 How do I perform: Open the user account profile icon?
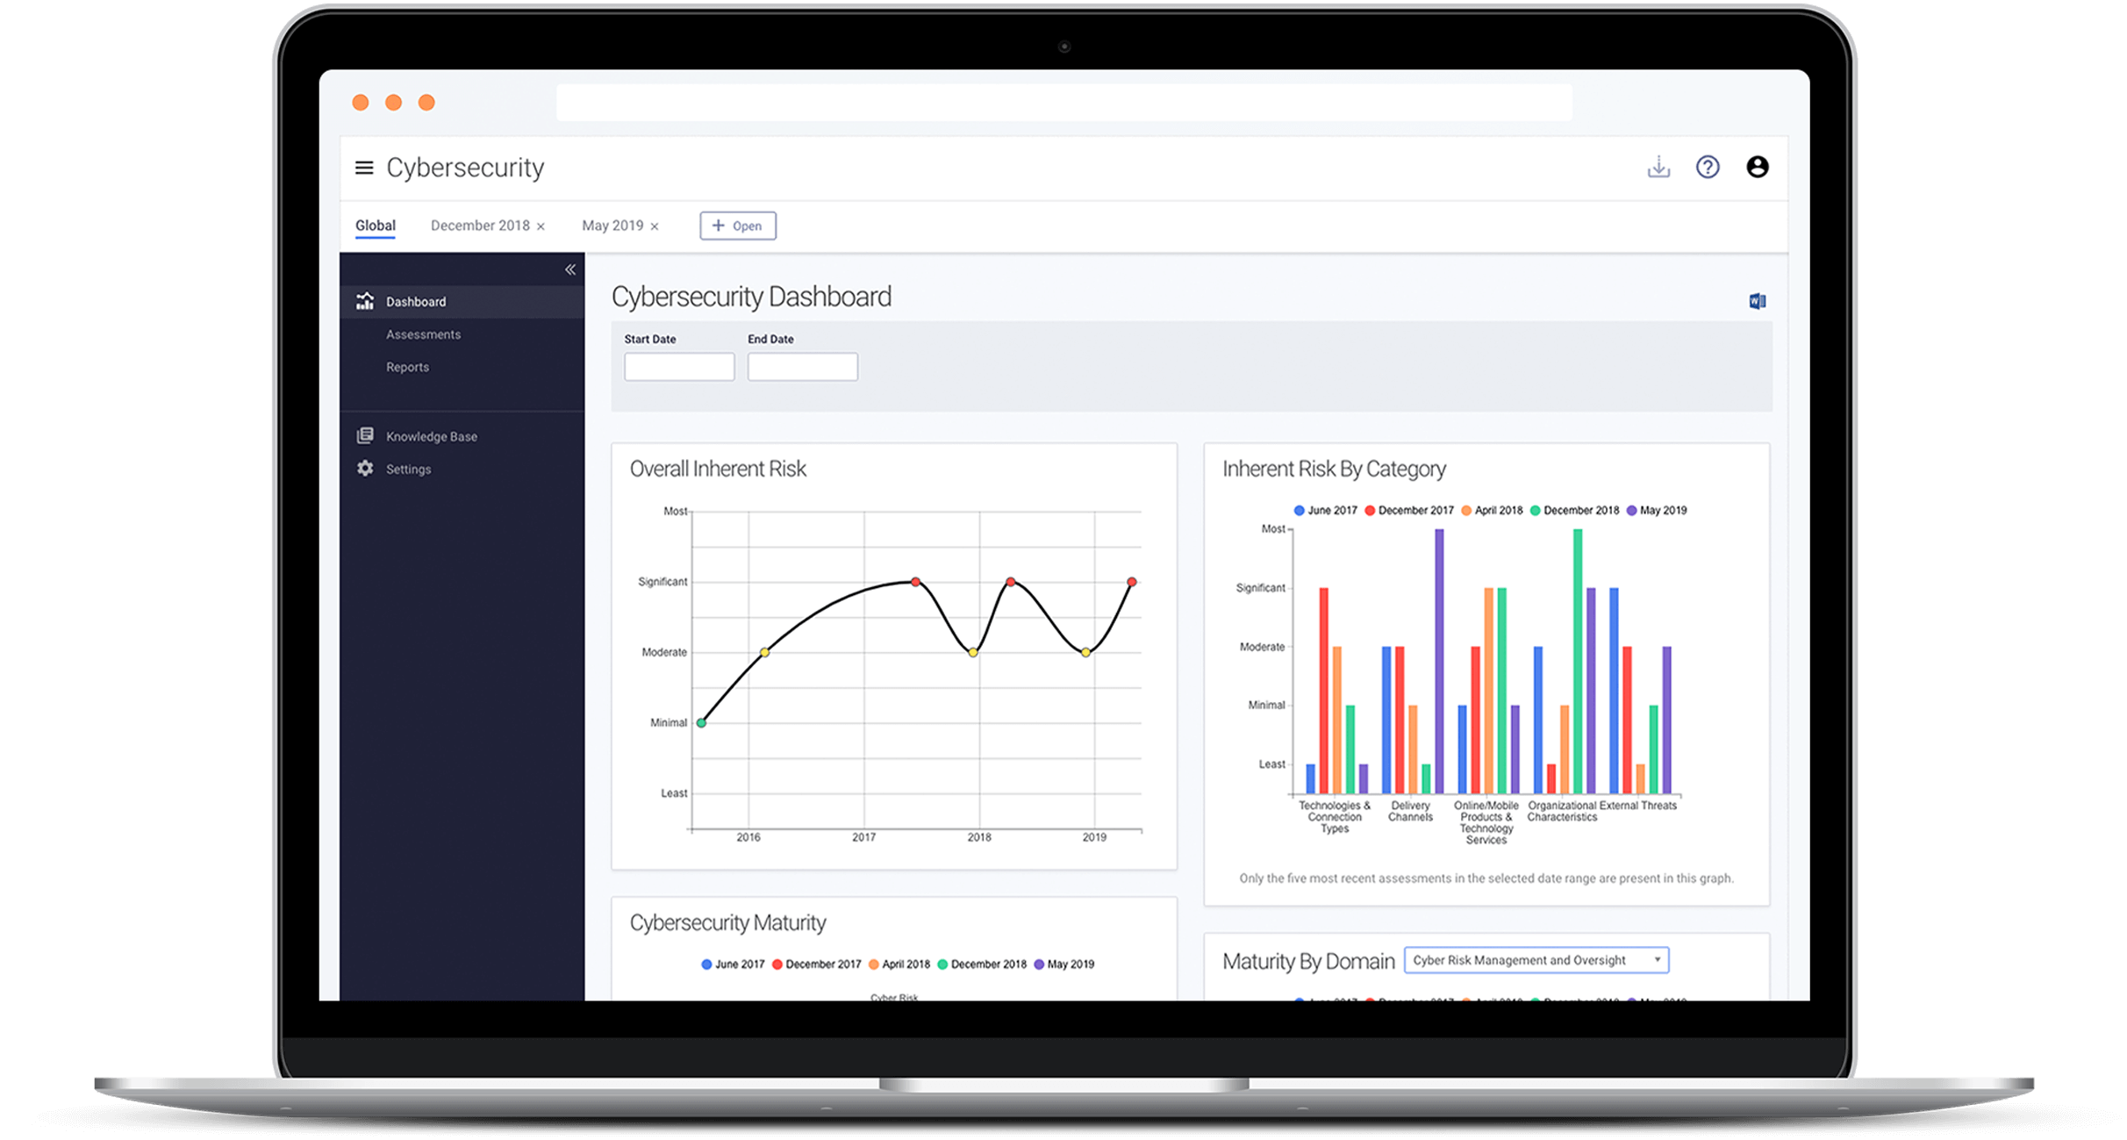(1757, 167)
